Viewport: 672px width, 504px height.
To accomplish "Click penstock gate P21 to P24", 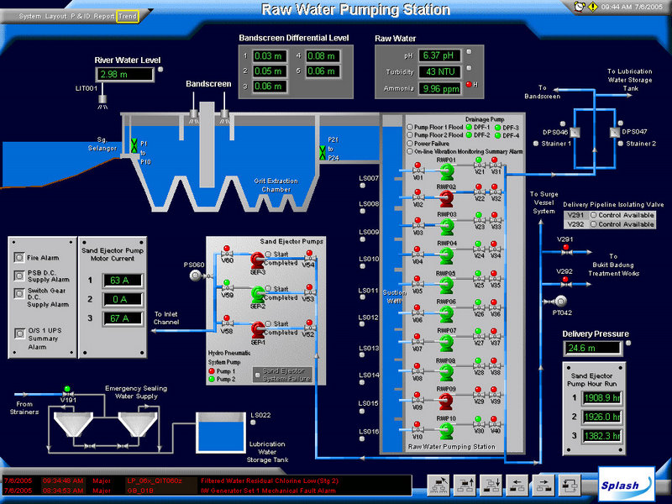I will 323,153.
